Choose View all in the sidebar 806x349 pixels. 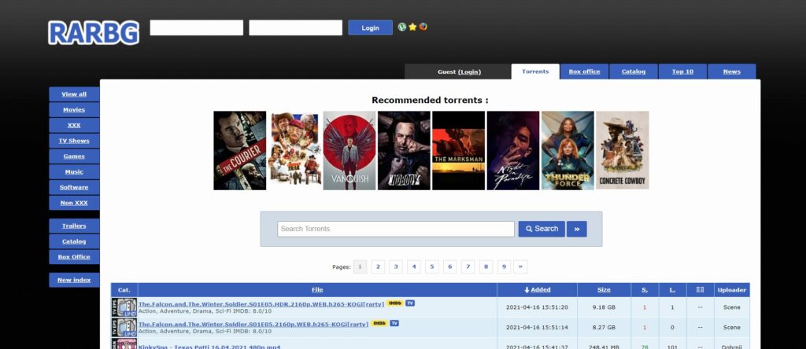(x=74, y=94)
